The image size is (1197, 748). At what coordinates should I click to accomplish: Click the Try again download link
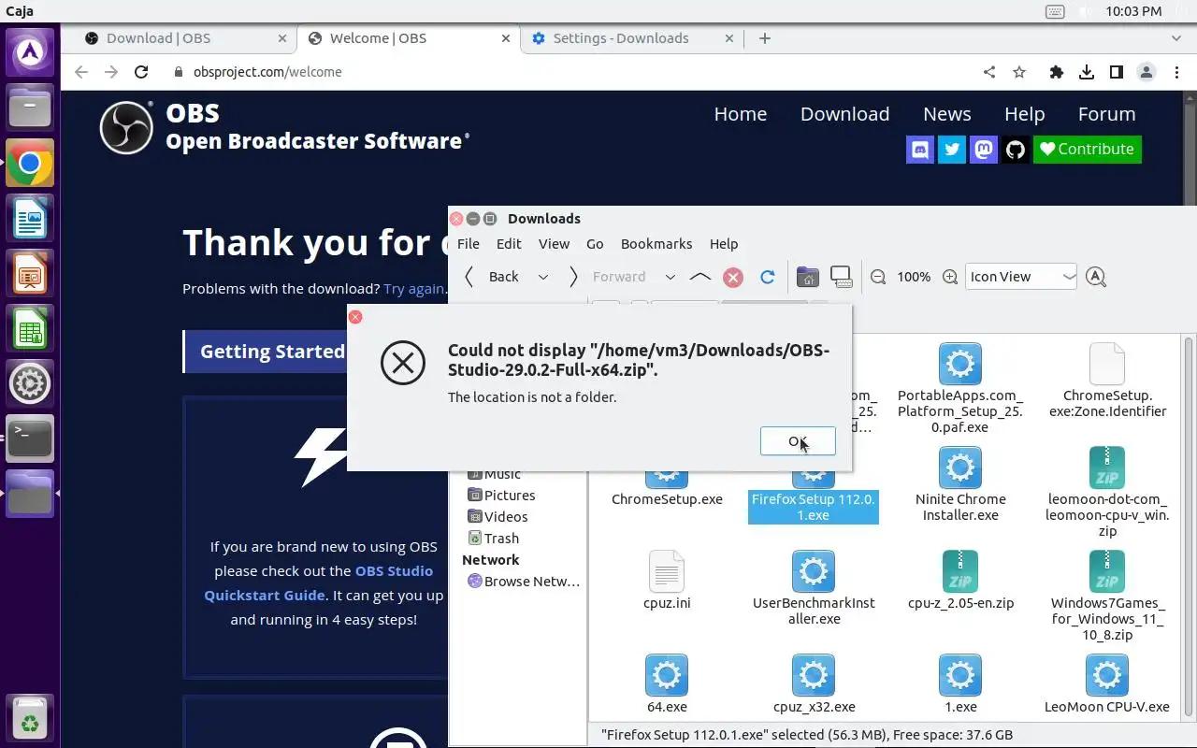point(413,289)
